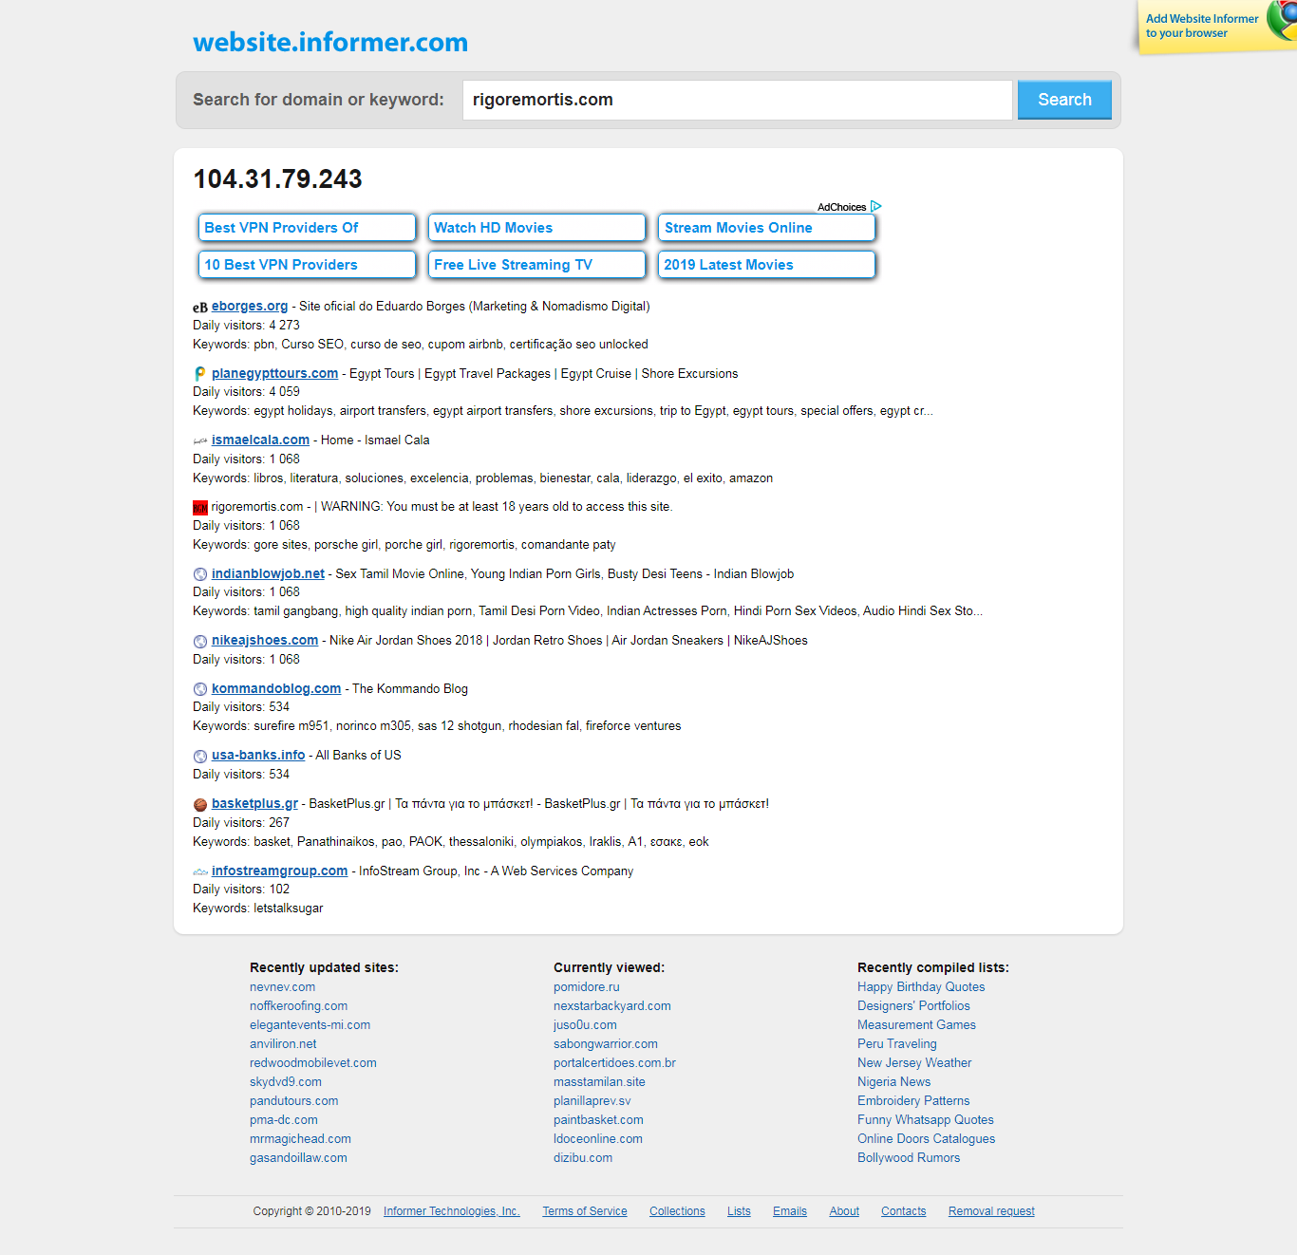Click the Chrome logo in add-on banner
Image resolution: width=1297 pixels, height=1255 pixels.
1283,20
